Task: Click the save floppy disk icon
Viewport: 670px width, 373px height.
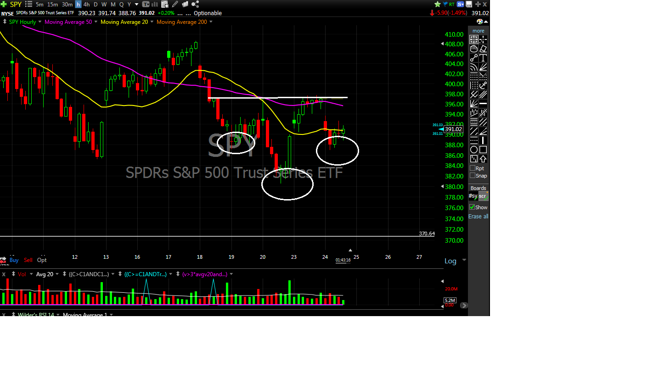Action: (469, 4)
